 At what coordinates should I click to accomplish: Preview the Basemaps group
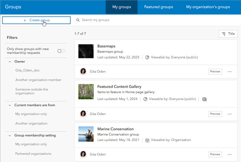(215, 72)
